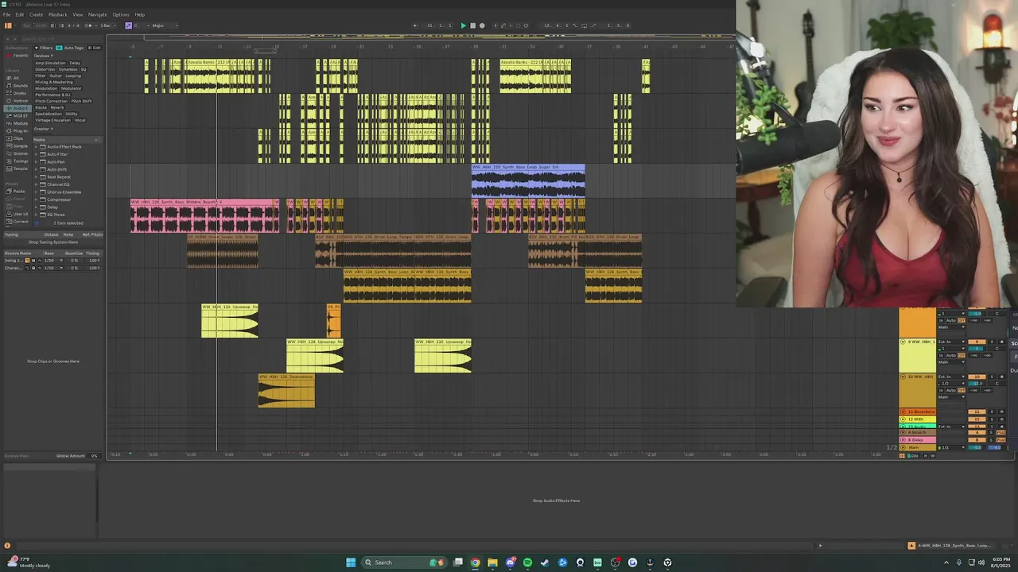Open the View menu
The image size is (1018, 572).
point(77,14)
